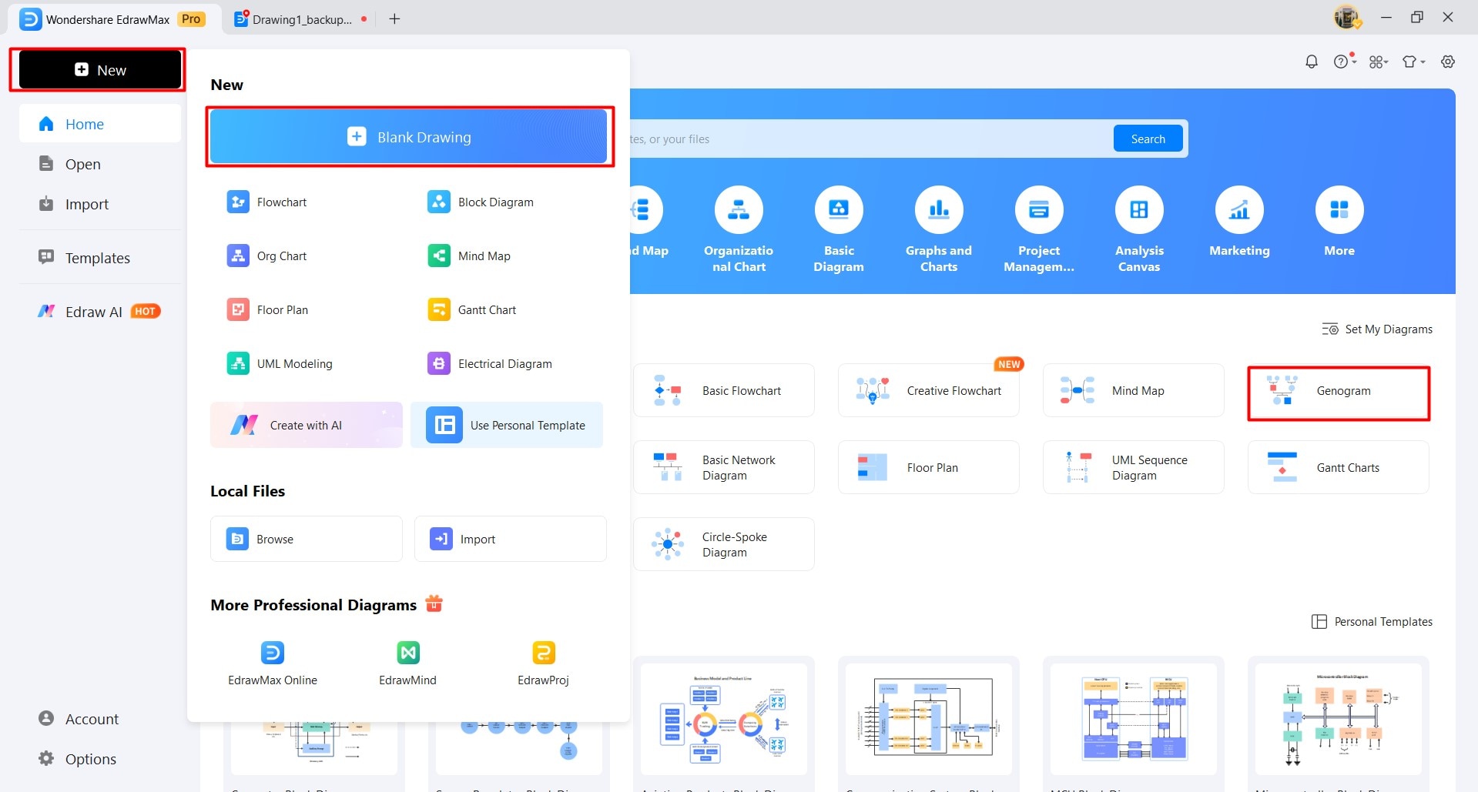Click the user profile avatar
This screenshot has width=1478, height=792.
coord(1346,17)
